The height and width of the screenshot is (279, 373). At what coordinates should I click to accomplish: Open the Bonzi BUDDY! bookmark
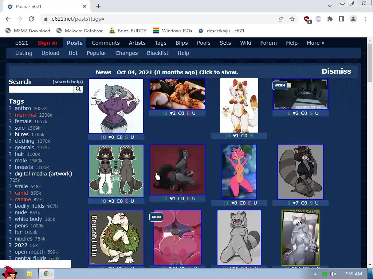point(129,31)
